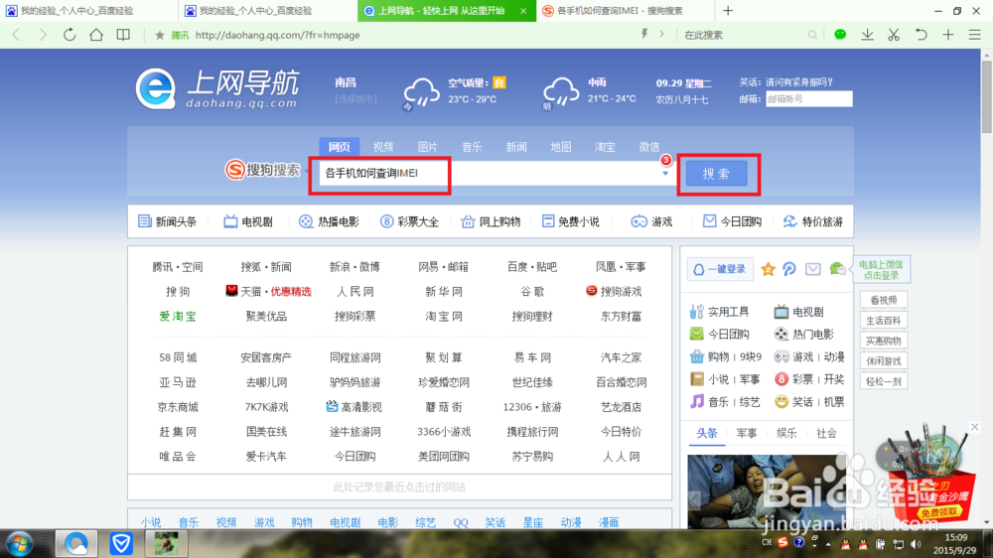The width and height of the screenshot is (993, 558).
Task: Click the WeChat icon beside mail icon
Action: point(837,269)
